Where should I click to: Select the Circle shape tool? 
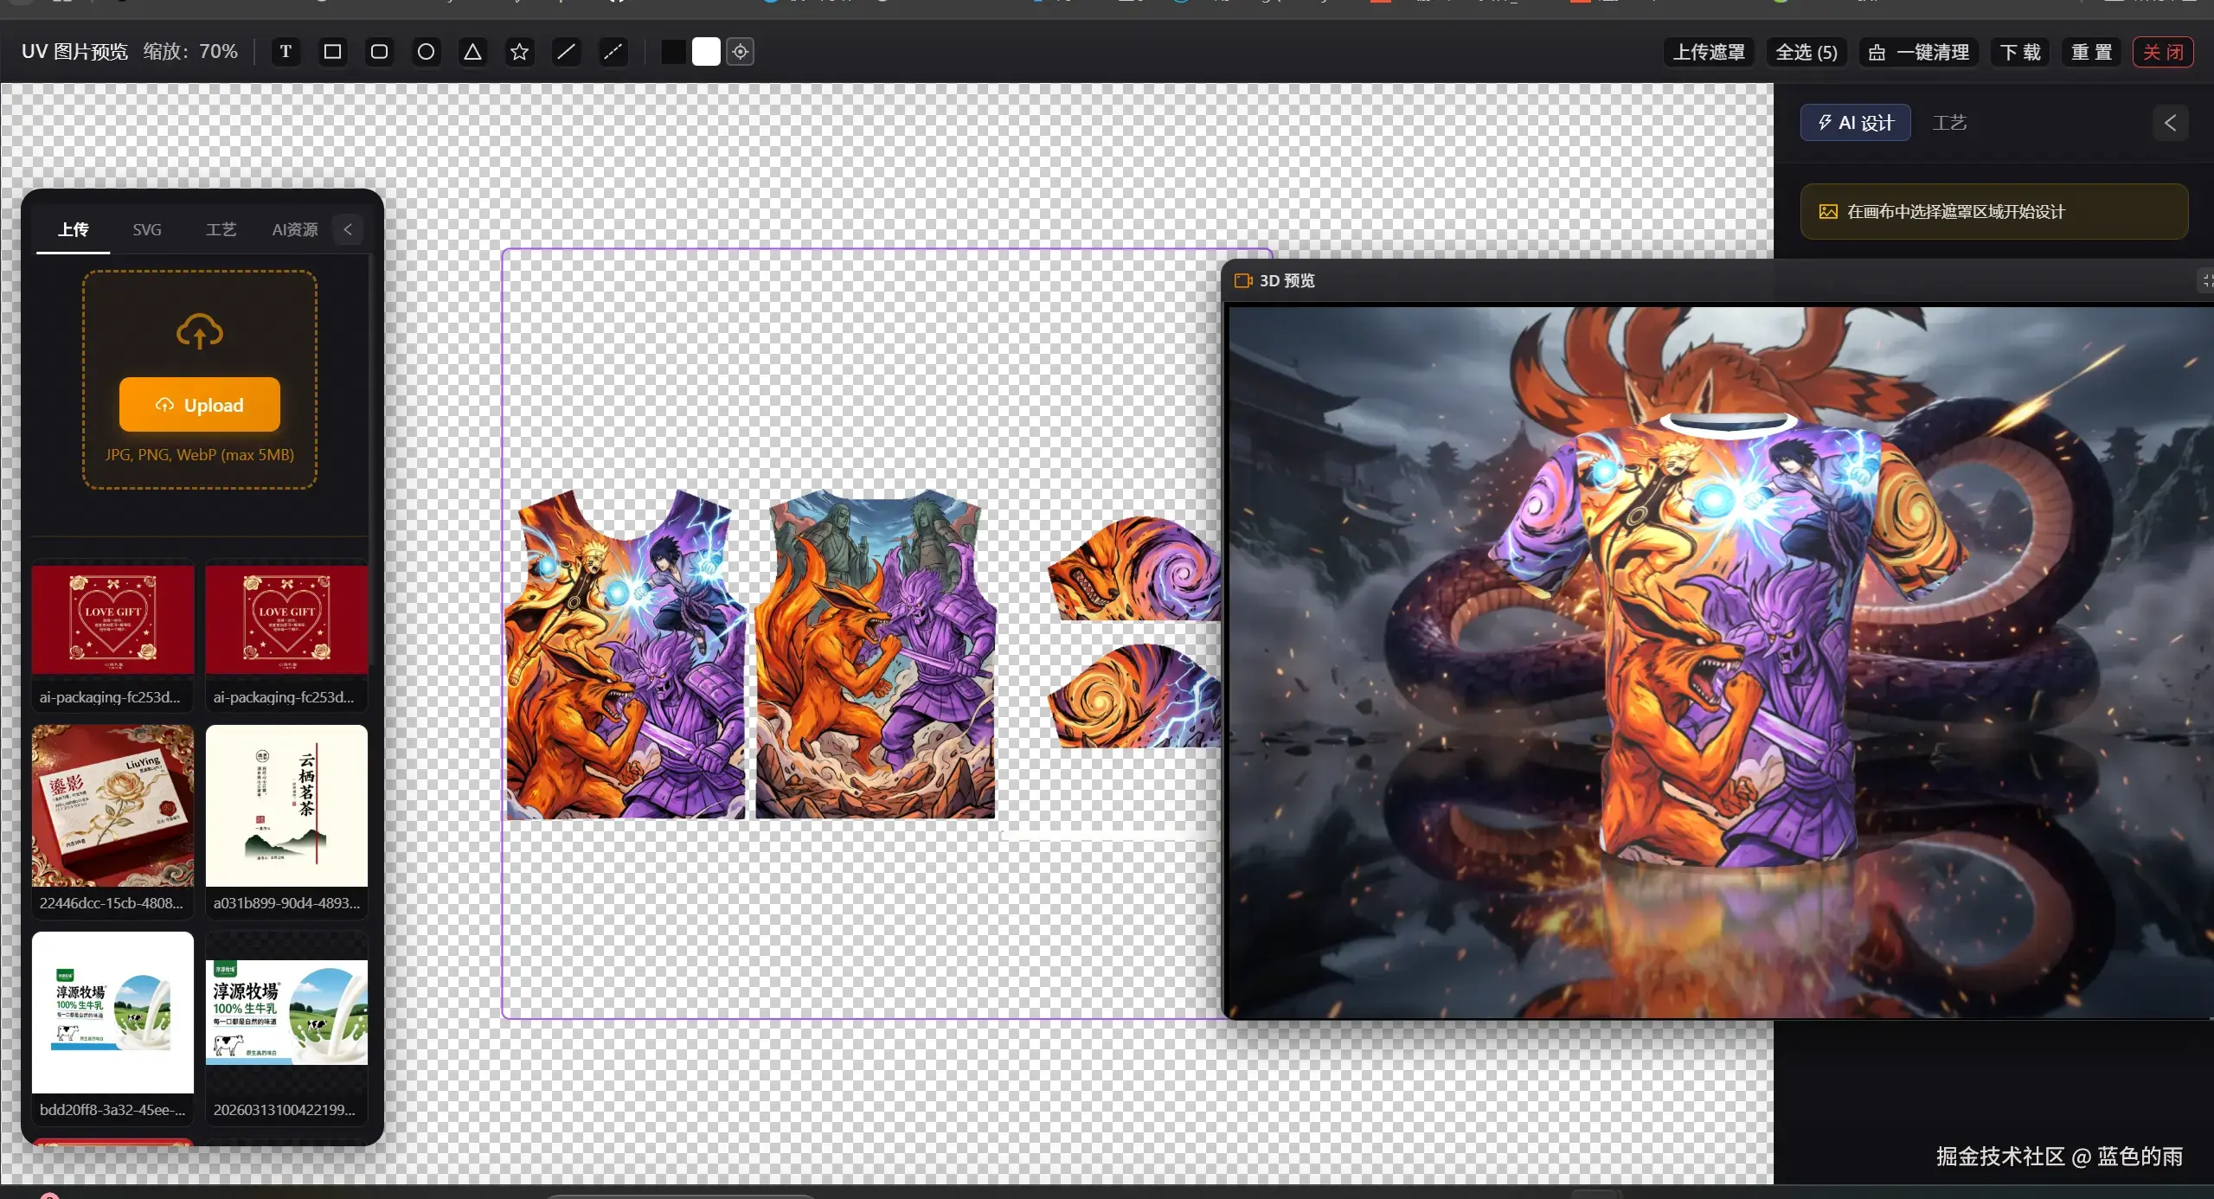426,52
